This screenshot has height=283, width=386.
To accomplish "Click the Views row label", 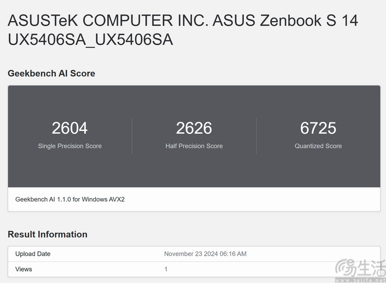I will click(24, 269).
